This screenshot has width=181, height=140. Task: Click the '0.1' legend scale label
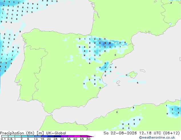3,139
